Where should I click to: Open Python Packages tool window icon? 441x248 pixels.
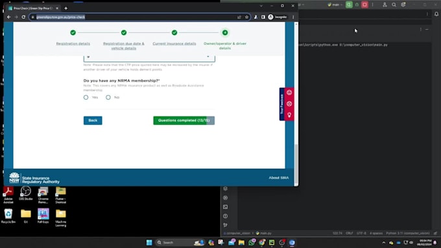(x=225, y=188)
